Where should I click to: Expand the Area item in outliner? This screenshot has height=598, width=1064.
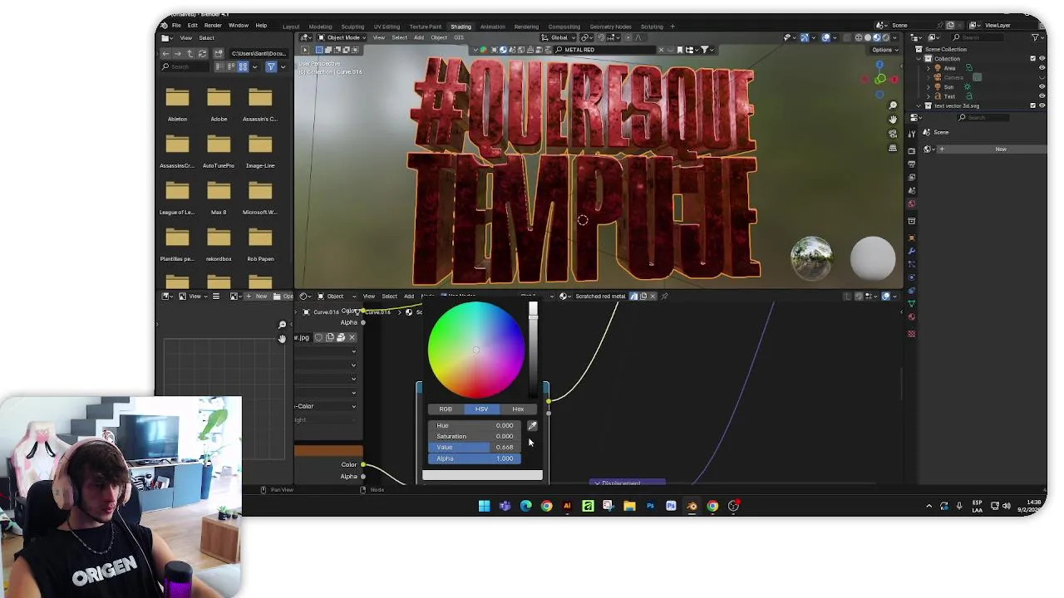[x=929, y=68]
